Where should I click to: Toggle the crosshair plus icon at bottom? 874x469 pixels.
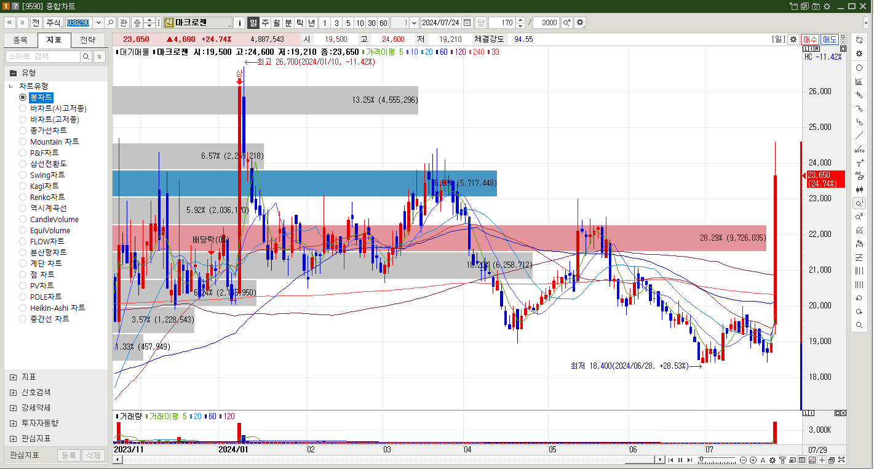coord(822,460)
